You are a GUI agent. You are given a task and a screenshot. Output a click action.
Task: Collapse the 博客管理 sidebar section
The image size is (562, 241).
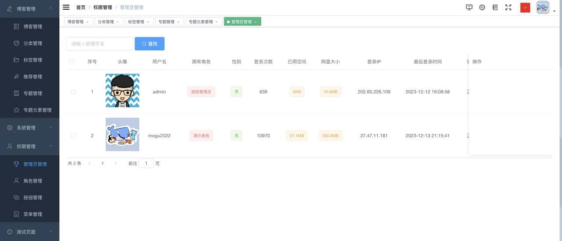coord(50,8)
